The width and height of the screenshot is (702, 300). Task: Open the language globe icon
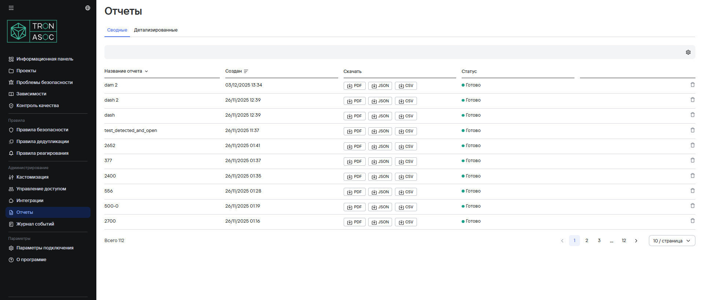88,8
